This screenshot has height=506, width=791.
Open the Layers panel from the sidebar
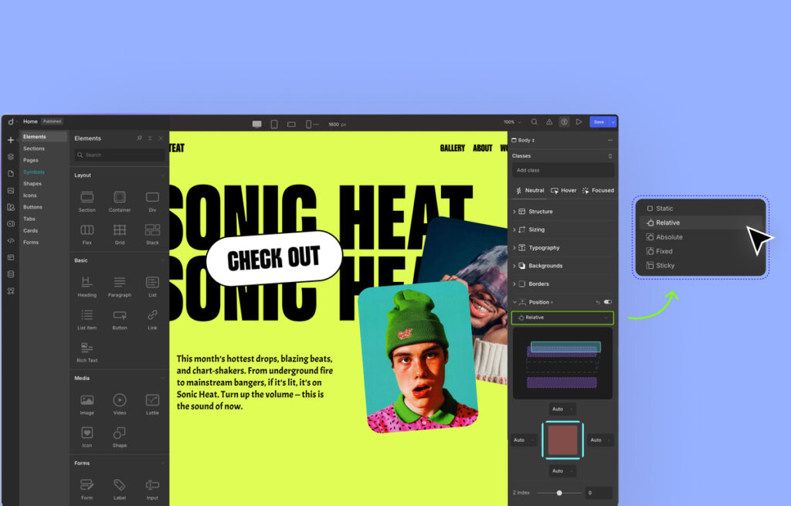[11, 156]
